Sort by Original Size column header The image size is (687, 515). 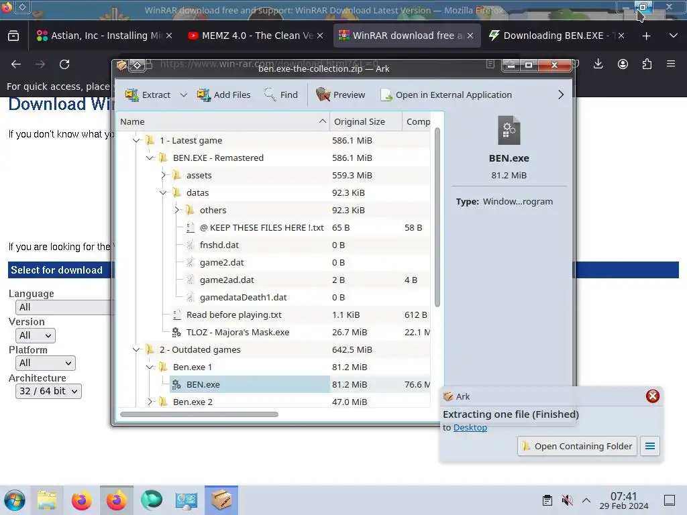click(366, 122)
